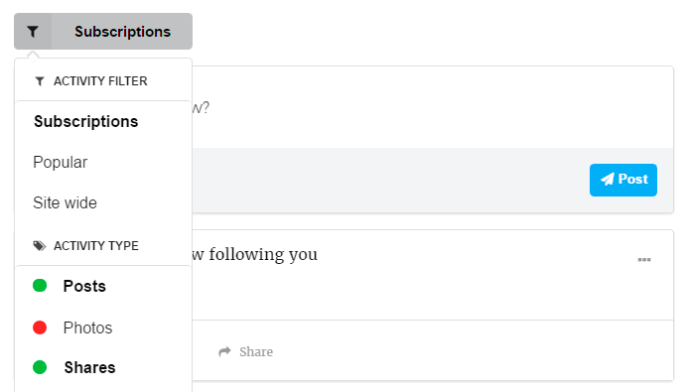Open the Subscriptions filter dropdown

tap(122, 31)
